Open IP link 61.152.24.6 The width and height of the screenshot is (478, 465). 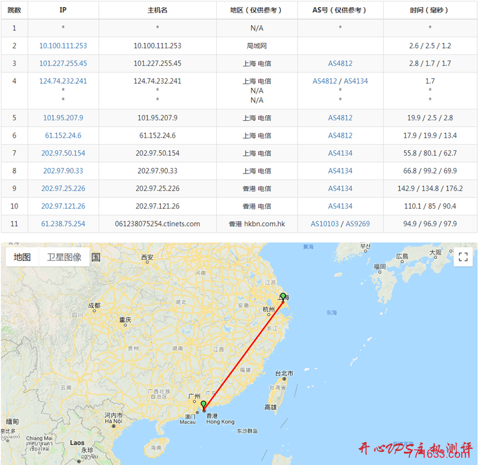pyautogui.click(x=63, y=136)
